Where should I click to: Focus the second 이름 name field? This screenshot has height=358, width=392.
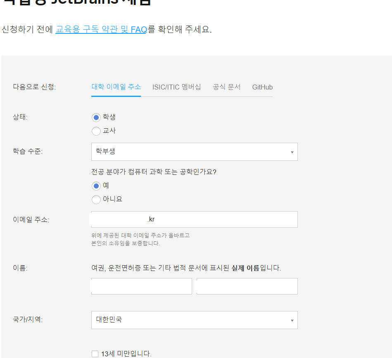(x=247, y=286)
